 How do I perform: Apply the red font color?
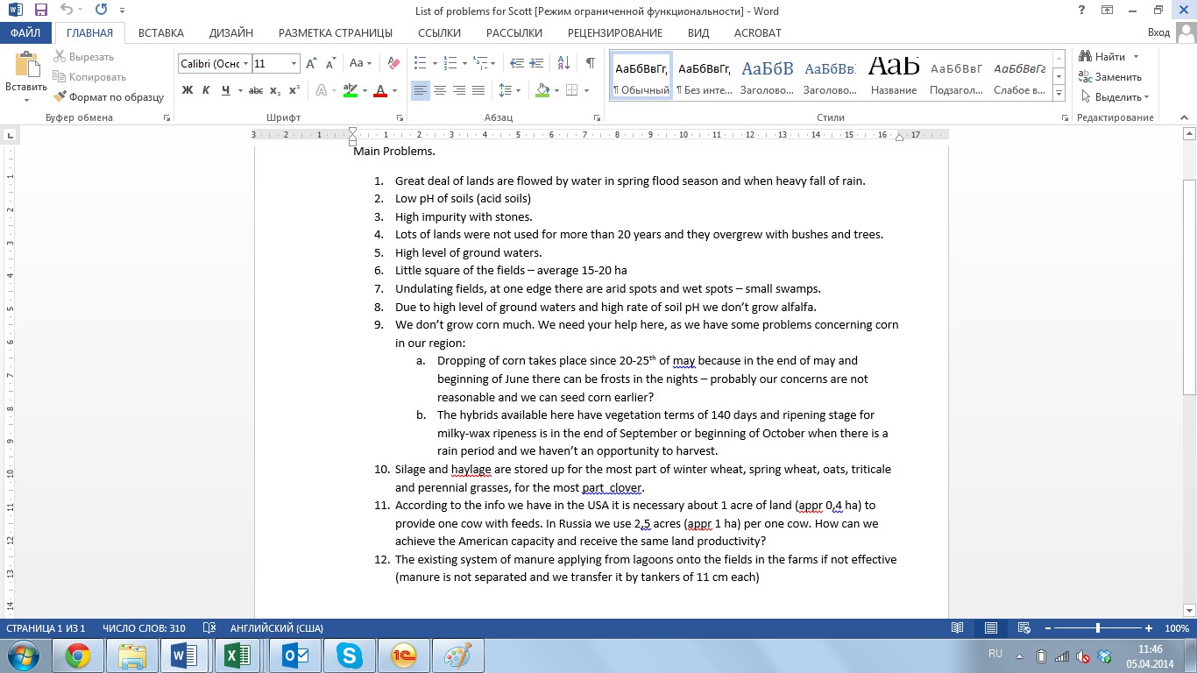tap(380, 90)
